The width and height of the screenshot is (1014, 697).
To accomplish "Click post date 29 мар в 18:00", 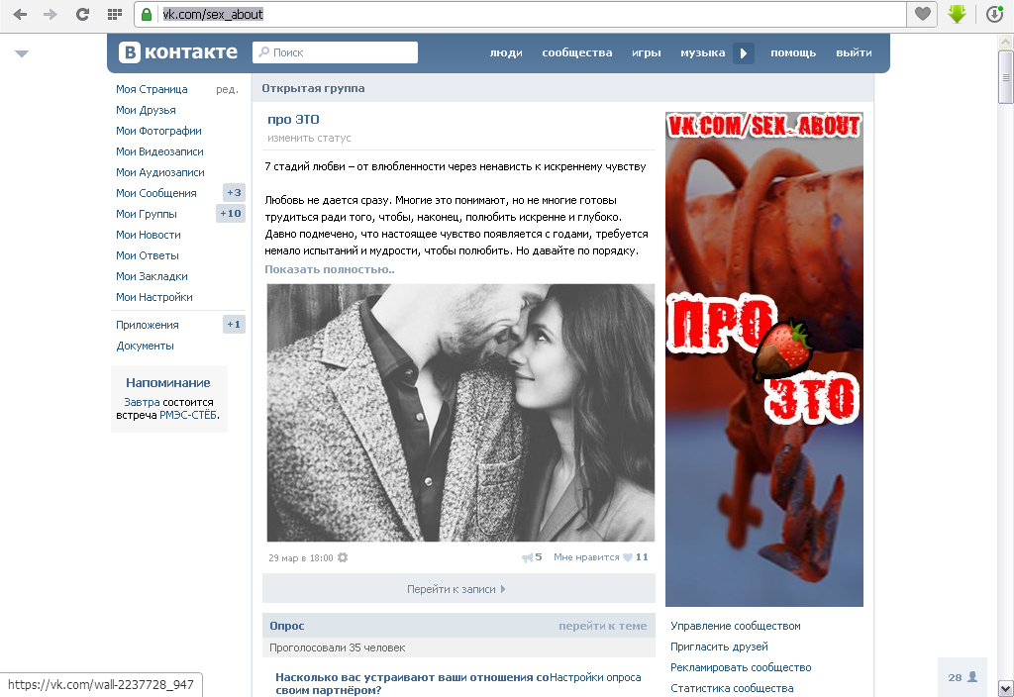I will pos(301,558).
